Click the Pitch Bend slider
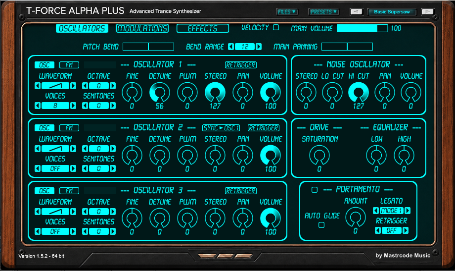This screenshot has height=271, width=455. (148, 47)
